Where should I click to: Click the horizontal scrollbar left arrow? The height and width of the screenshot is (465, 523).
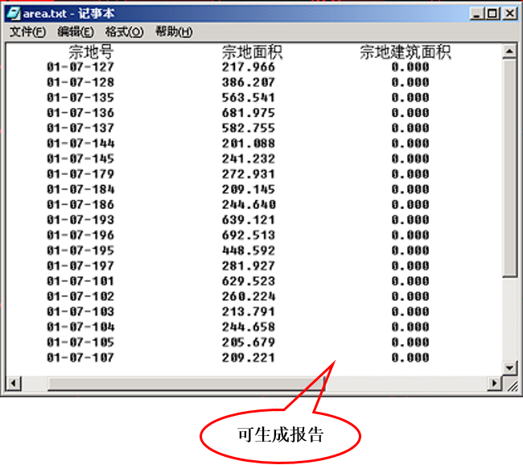pos(13,384)
